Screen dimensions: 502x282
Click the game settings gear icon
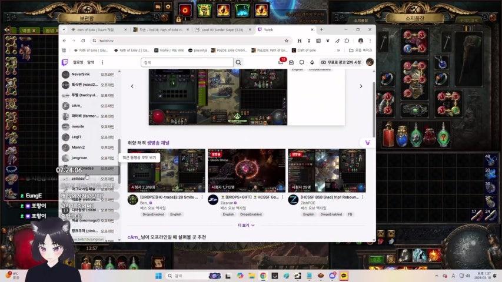(x=168, y=6)
